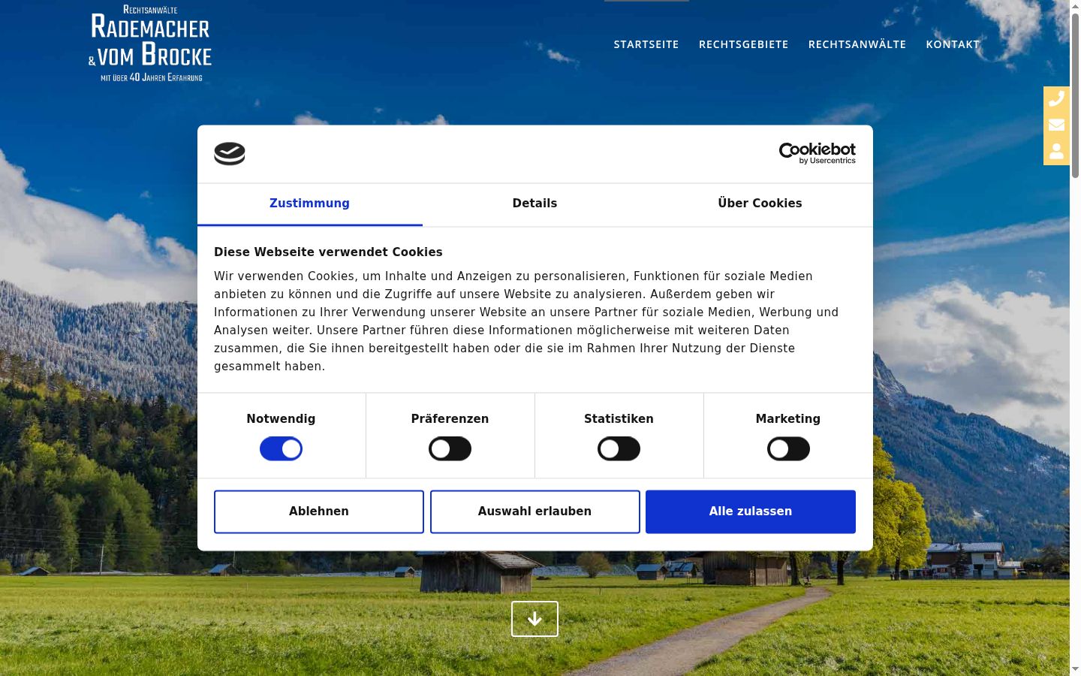Enable the Marketing cookie switch
This screenshot has height=676, width=1081.
click(788, 449)
